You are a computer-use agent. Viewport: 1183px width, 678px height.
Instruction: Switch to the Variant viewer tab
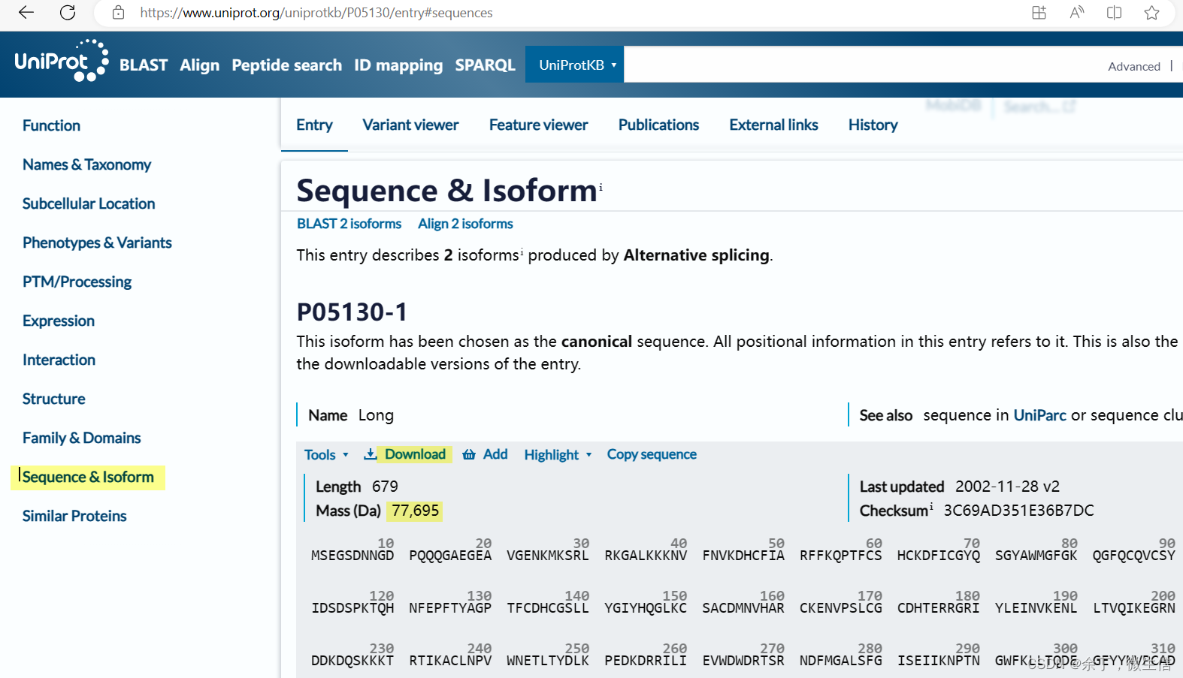pyautogui.click(x=410, y=125)
